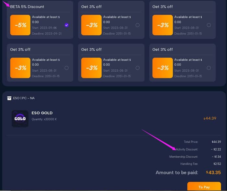Click the 'Total Price' label
The width and height of the screenshot is (227, 191).
pos(191,142)
